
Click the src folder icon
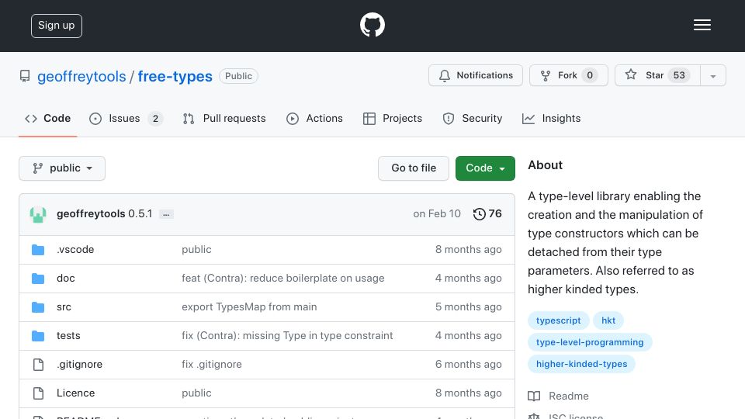coord(38,307)
